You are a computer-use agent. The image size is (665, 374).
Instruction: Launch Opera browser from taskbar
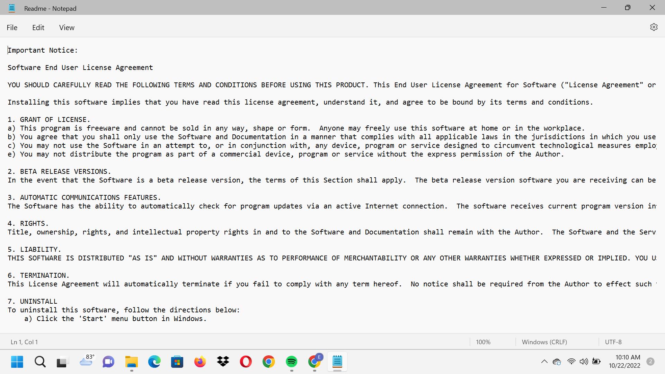246,362
